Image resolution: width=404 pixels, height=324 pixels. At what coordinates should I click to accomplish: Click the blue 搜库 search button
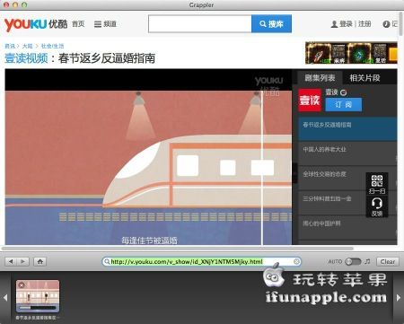point(271,23)
